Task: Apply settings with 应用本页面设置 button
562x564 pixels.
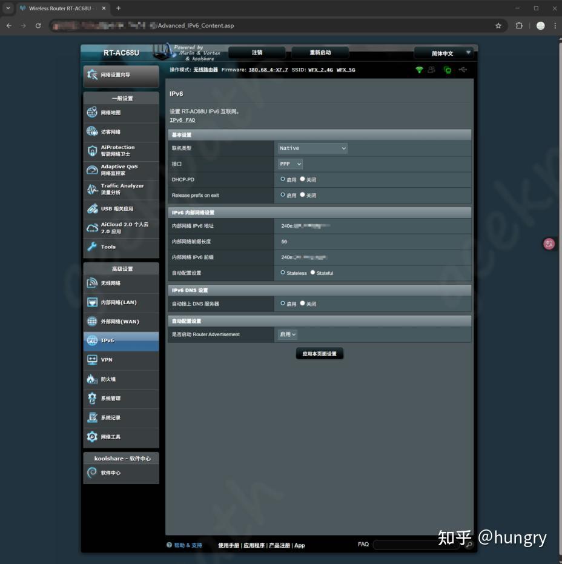Action: point(319,353)
